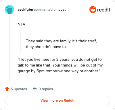The height and width of the screenshot is (110, 115).
Task: Click the vertical comment thread line
Action: click(9, 48)
